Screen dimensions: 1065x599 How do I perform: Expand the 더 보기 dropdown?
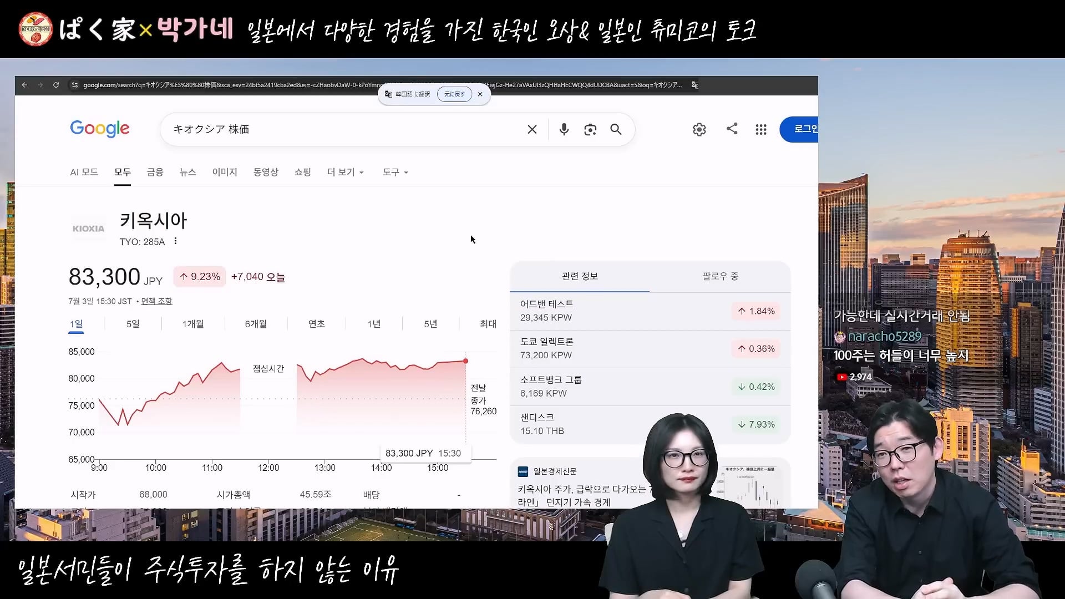point(346,172)
